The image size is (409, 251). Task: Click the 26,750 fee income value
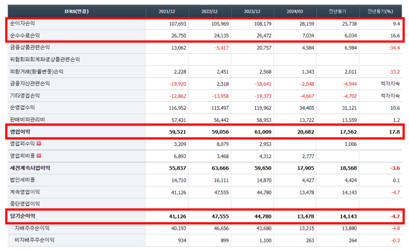pos(179,36)
